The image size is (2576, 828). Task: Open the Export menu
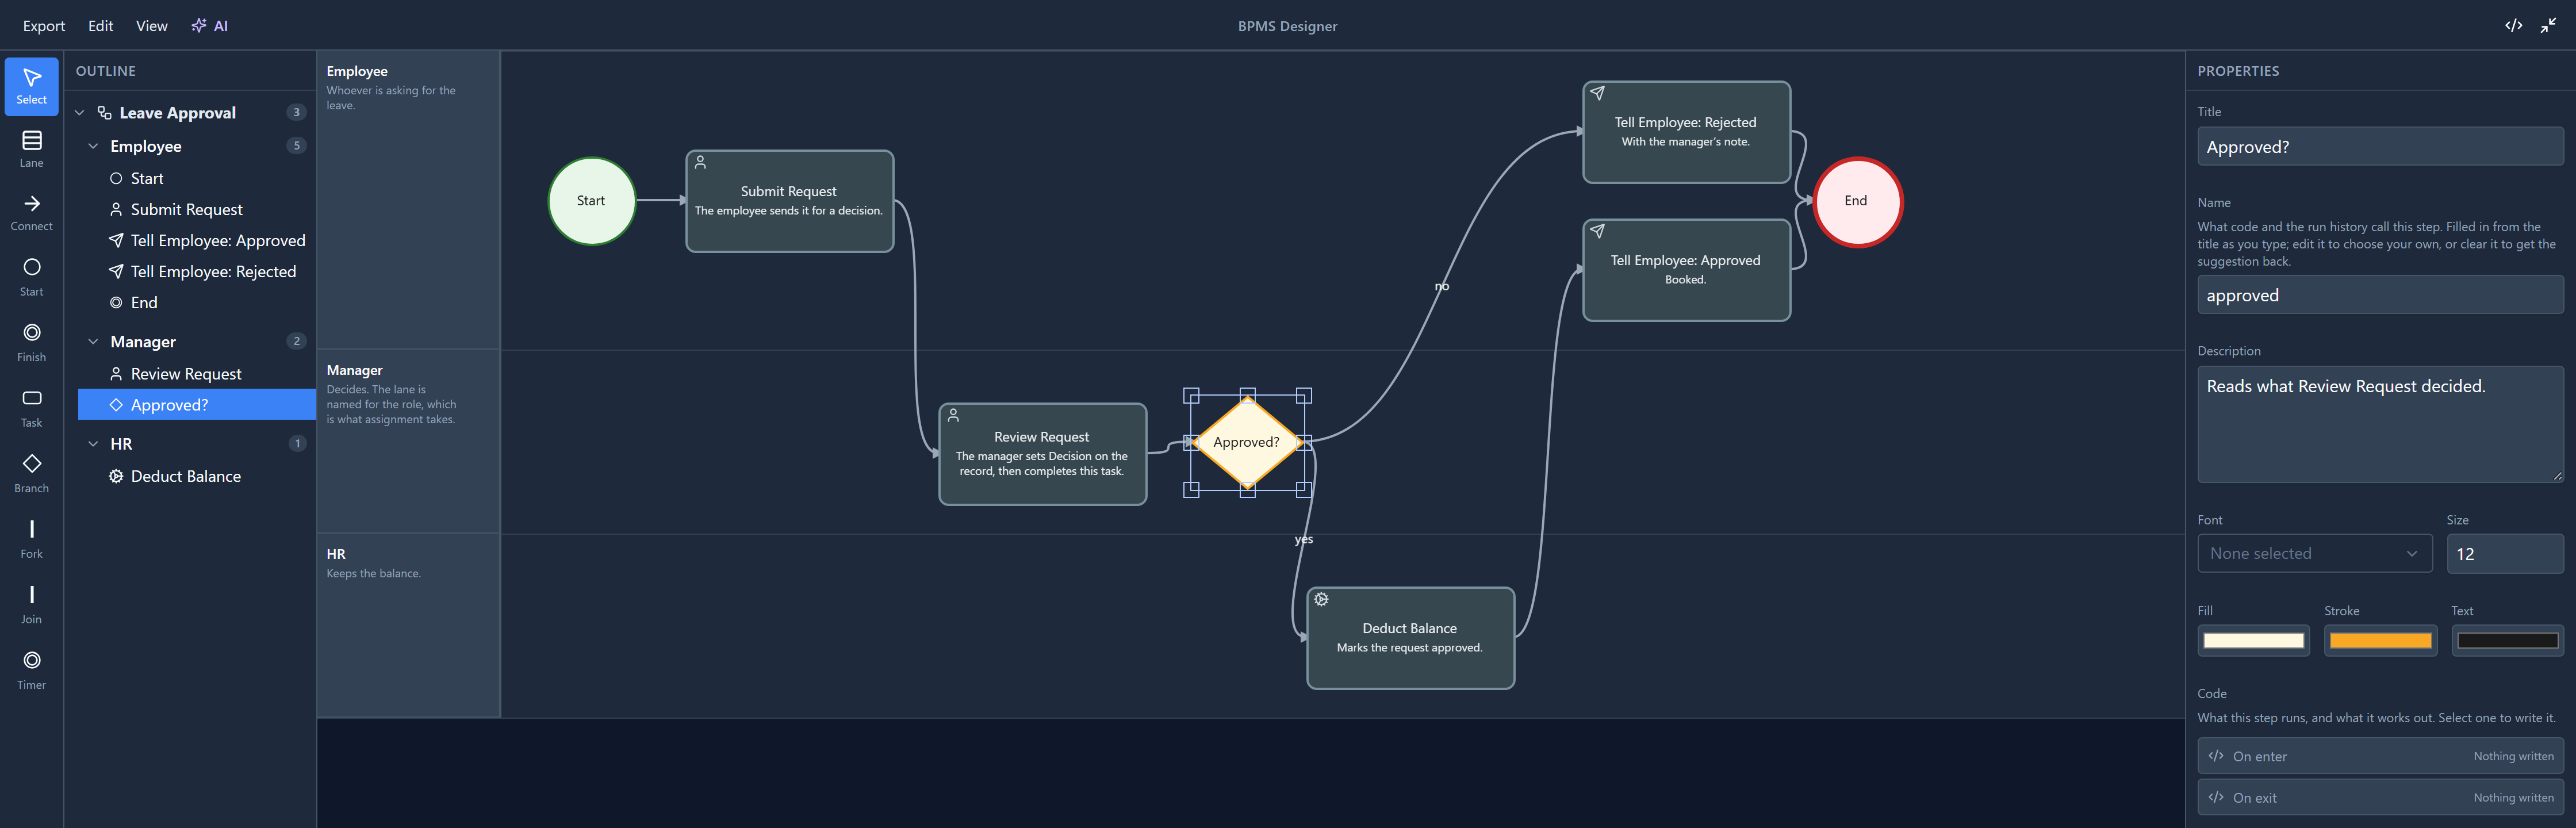(44, 26)
